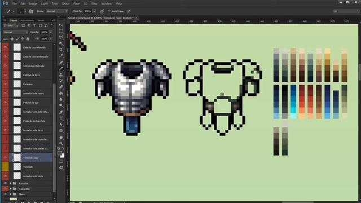Open the pencil Mode dropdown in options bar
Viewport: 361px width, 203px height.
pos(57,11)
